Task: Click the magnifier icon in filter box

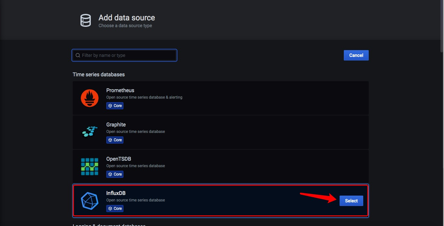Action: click(x=78, y=55)
